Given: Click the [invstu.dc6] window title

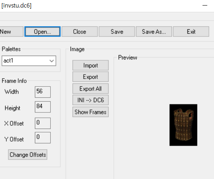Looking at the screenshot, I should click(16, 6).
